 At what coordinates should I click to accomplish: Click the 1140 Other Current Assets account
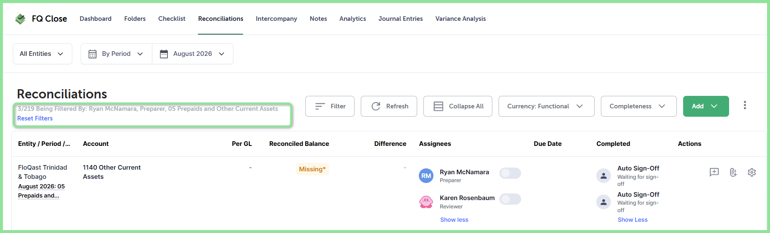click(111, 172)
